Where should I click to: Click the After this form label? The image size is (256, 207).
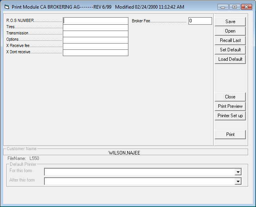click(22, 180)
